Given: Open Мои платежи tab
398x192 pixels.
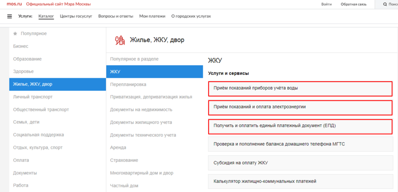Looking at the screenshot, I should point(152,16).
